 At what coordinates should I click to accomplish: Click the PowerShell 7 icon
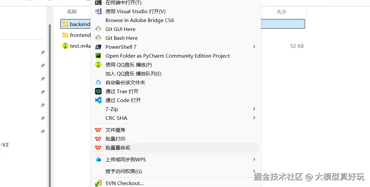tap(98, 47)
